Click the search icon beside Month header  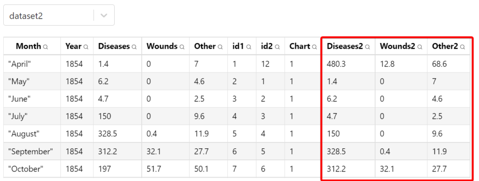(45, 47)
